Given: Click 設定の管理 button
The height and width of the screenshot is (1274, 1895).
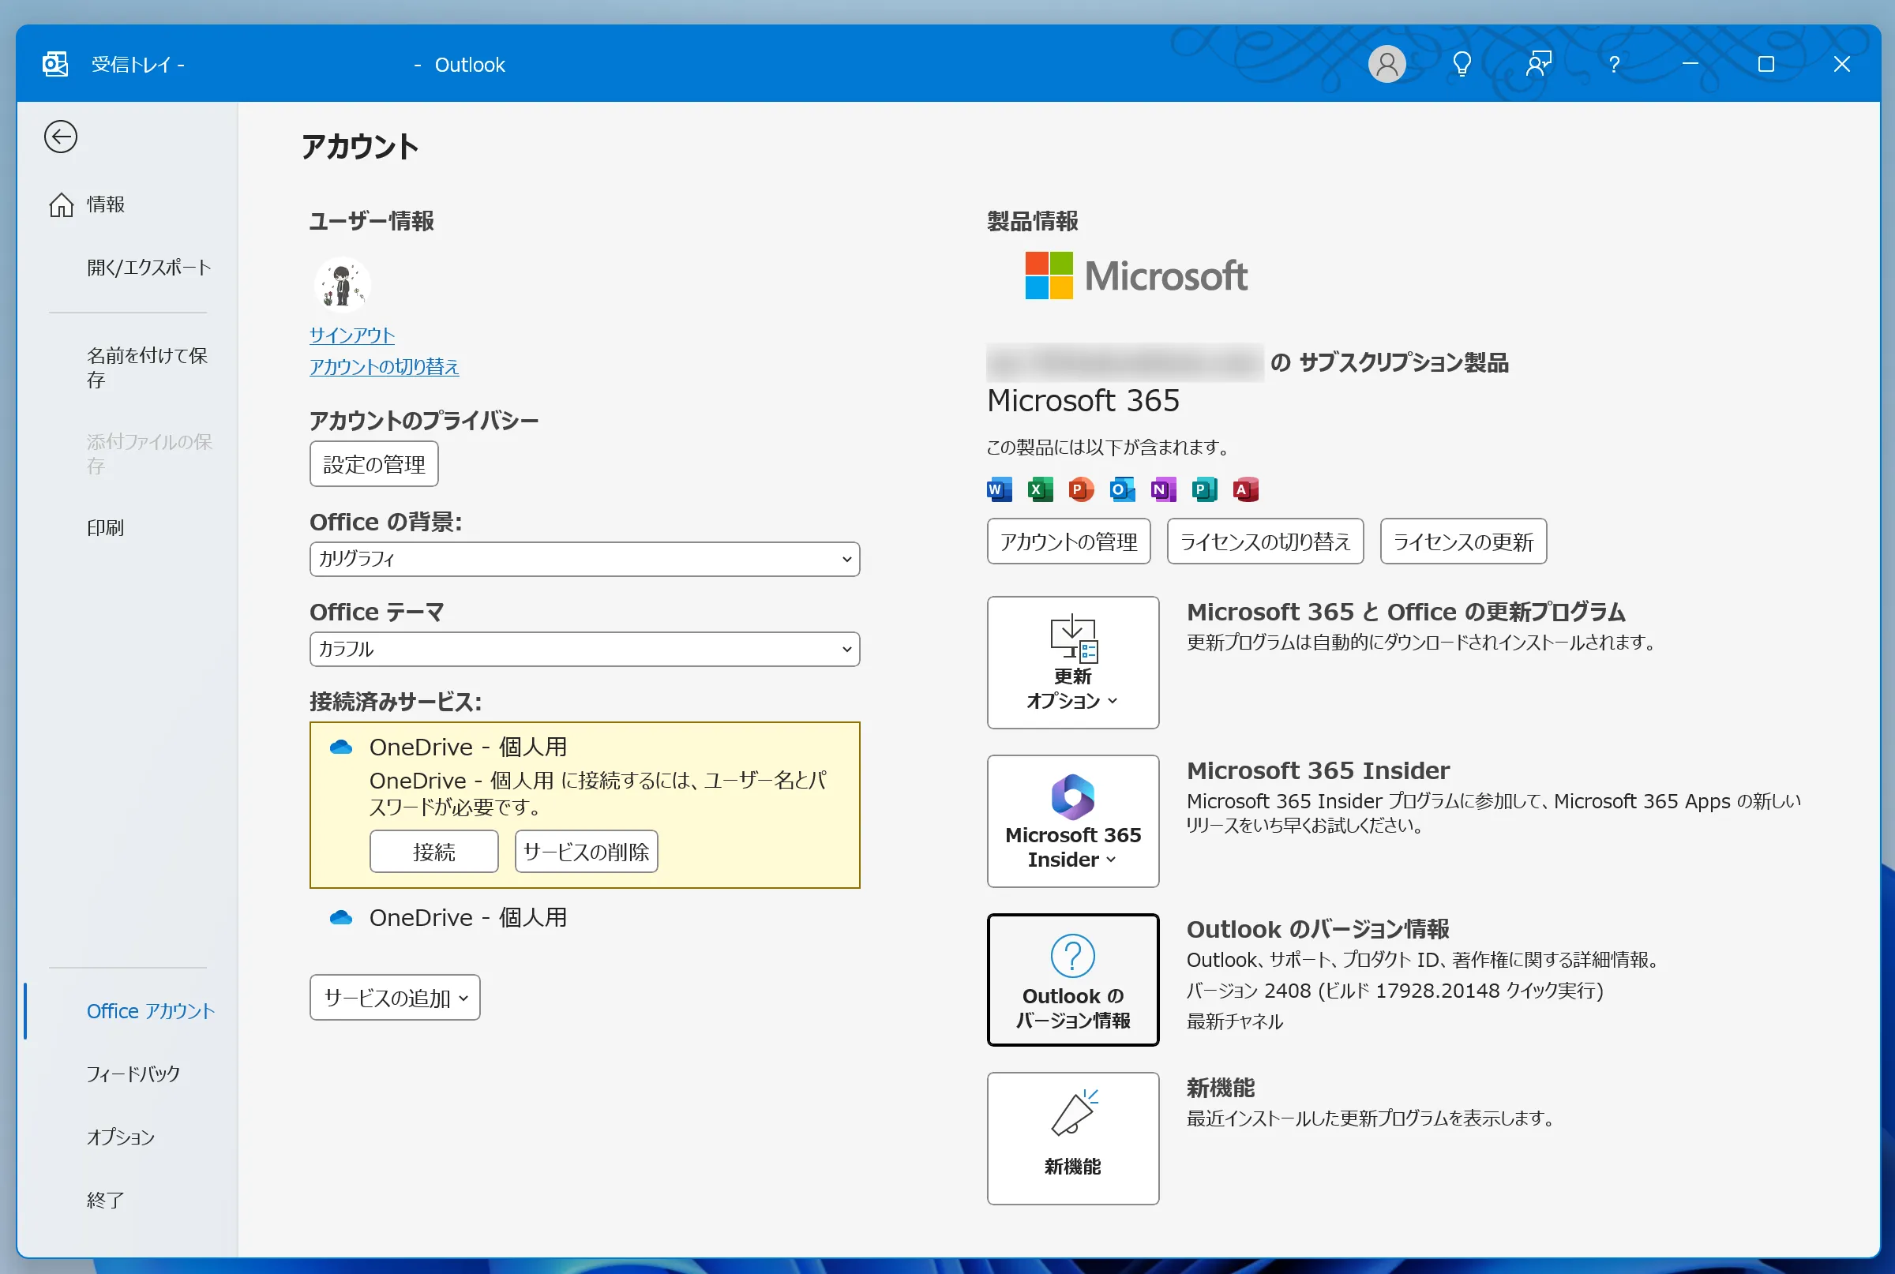Looking at the screenshot, I should point(373,464).
